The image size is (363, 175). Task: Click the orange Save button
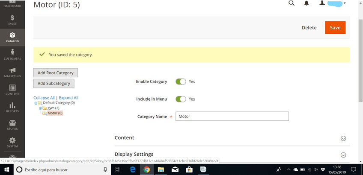coord(335,28)
